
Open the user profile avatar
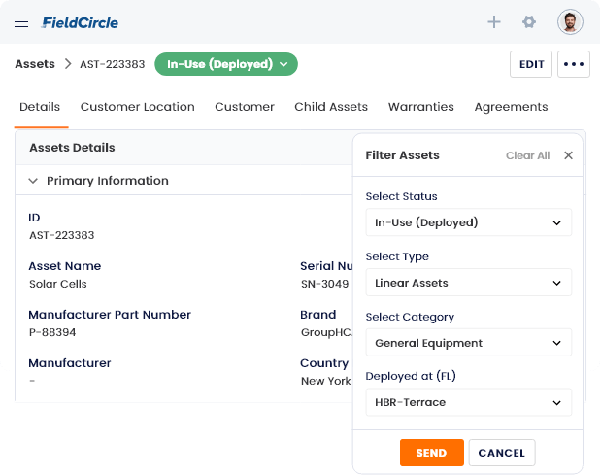click(570, 21)
